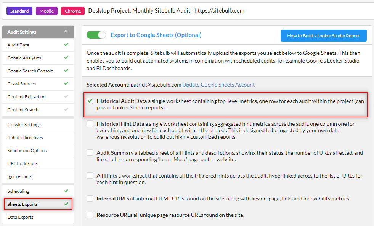Click the Historical Hint Data label text
Image resolution: width=374 pixels, height=226 pixels.
click(x=120, y=124)
